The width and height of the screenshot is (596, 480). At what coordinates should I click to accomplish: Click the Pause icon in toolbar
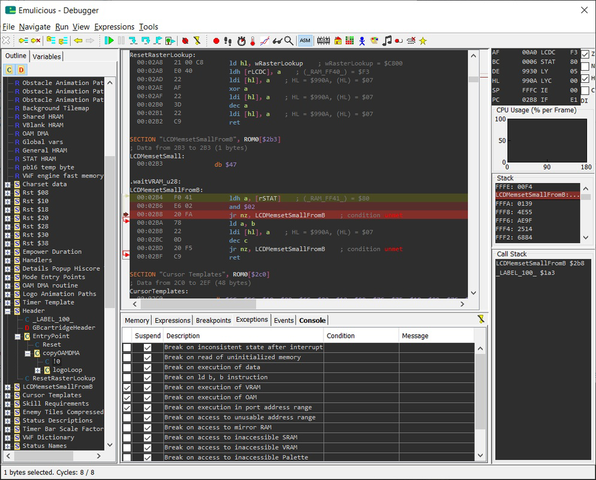coord(121,41)
